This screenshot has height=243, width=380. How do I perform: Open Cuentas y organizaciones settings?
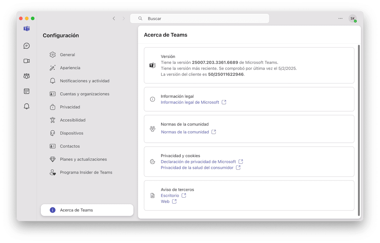click(x=87, y=94)
